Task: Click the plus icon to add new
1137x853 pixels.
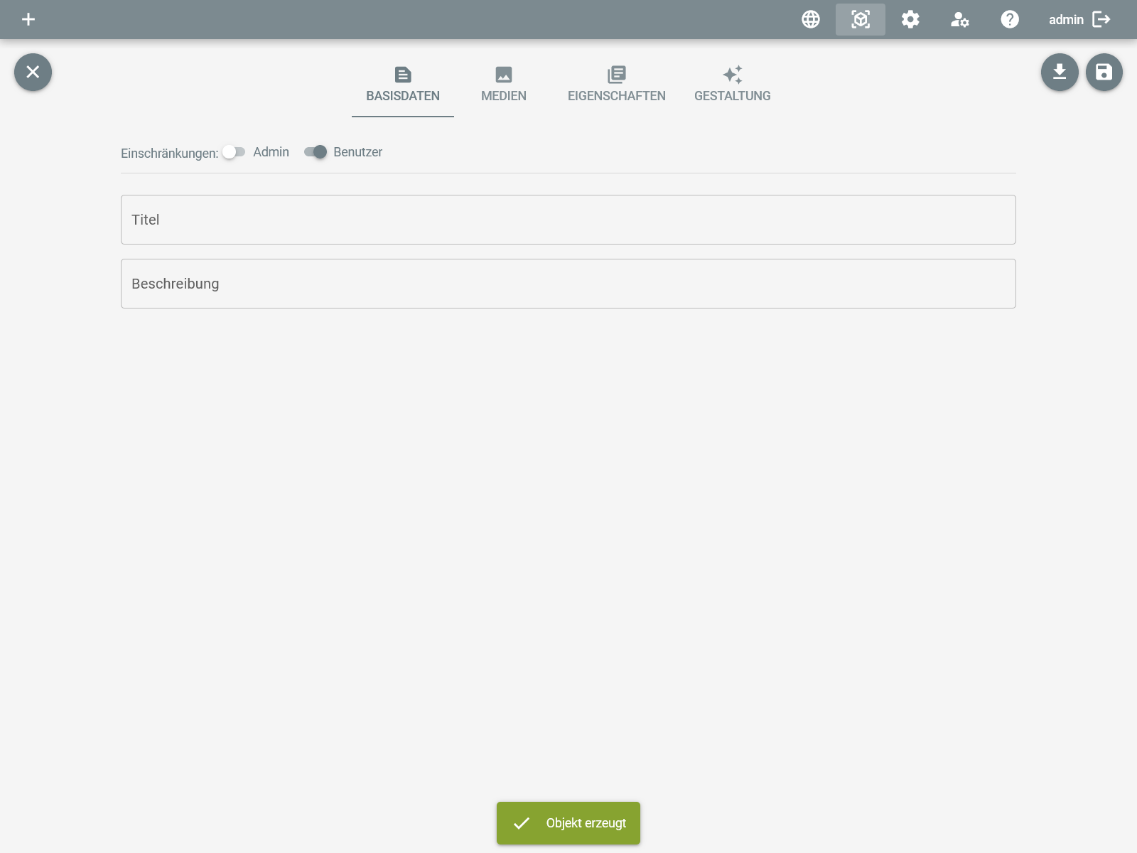Action: click(x=28, y=19)
